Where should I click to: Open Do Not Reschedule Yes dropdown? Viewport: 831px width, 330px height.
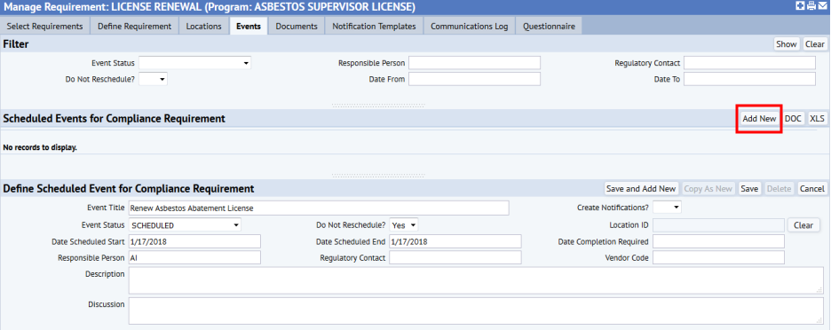click(404, 225)
